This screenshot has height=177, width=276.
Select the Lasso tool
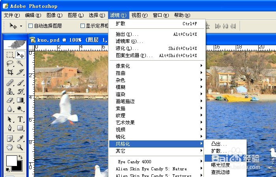click(10, 63)
